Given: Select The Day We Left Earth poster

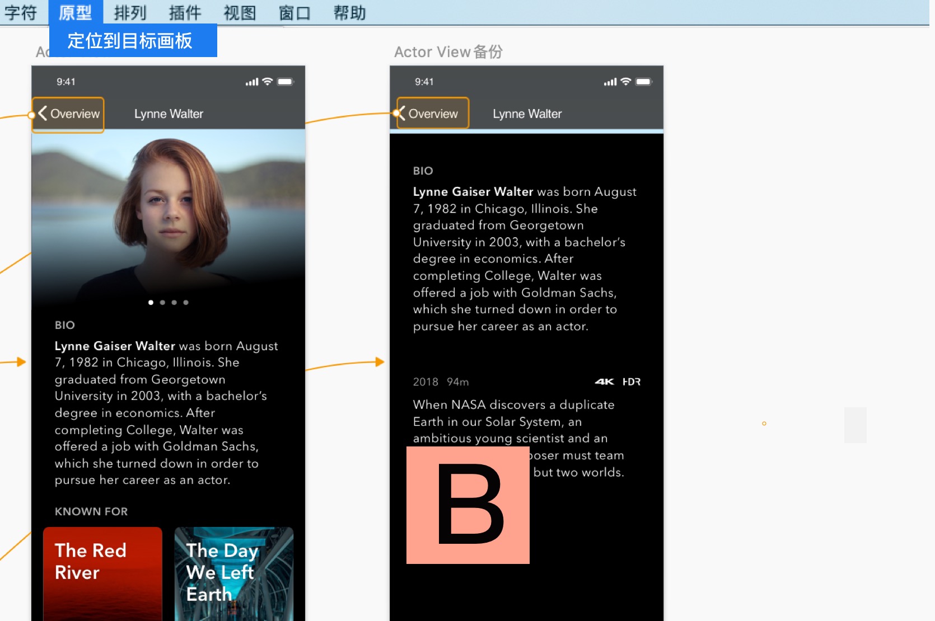Looking at the screenshot, I should tap(233, 573).
